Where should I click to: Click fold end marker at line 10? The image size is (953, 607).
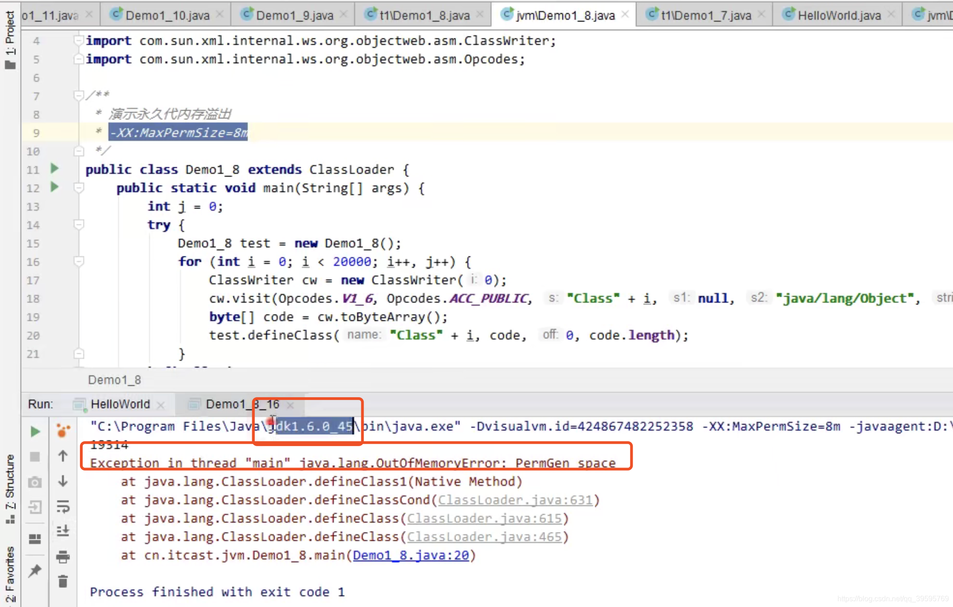[x=79, y=151]
